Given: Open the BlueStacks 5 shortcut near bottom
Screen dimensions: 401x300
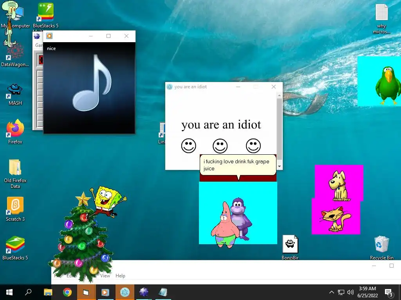Looking at the screenshot, I should (x=15, y=248).
